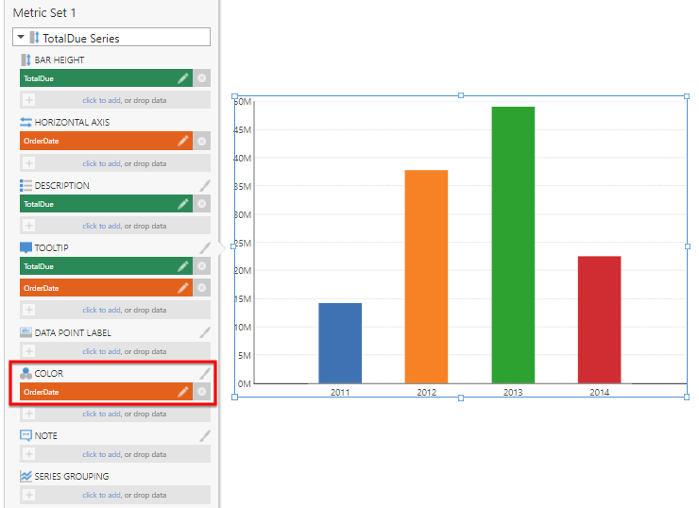Click the Color section icon
Screen dimensions: 699x508
click(26, 373)
